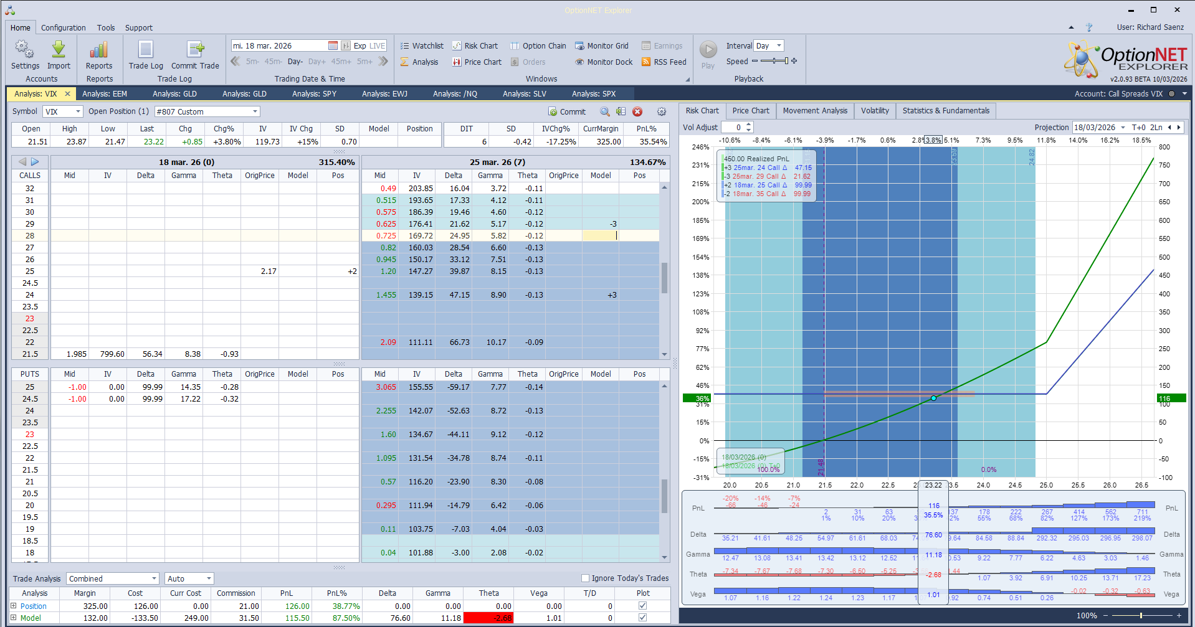Screen dimensions: 1195x627
Task: Click the green grid icon beside magnifier
Action: (621, 111)
